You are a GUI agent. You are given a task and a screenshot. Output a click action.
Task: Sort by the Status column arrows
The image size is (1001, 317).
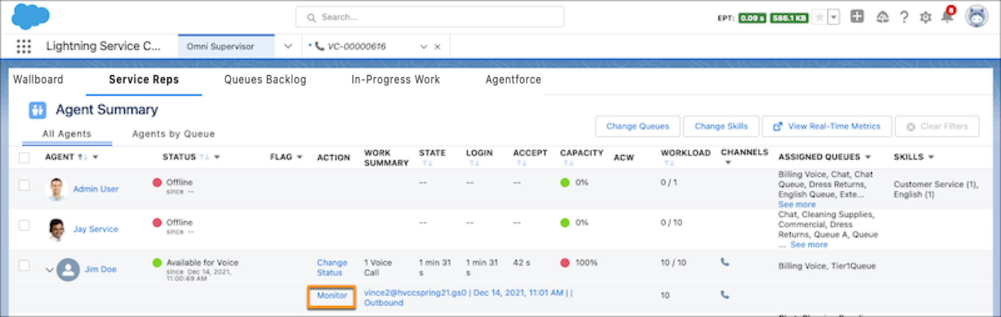pos(204,157)
